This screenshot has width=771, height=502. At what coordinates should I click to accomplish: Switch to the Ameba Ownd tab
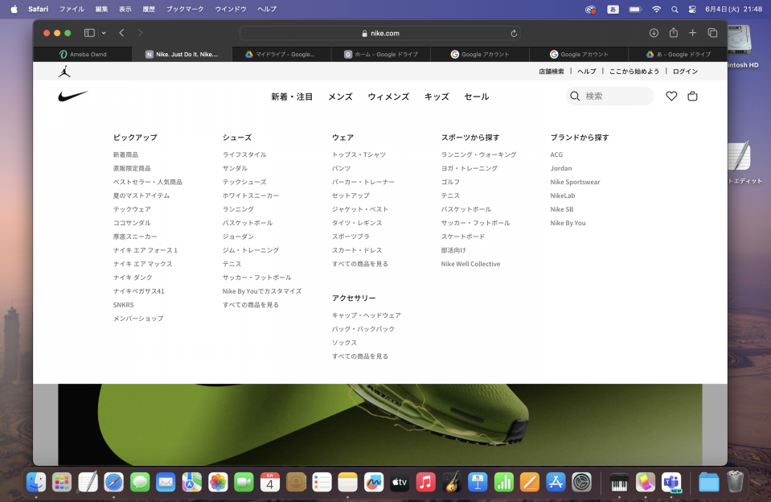point(83,54)
